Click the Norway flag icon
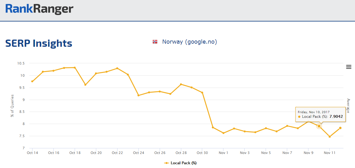Viewport: 355px width, 168px height. pos(155,42)
